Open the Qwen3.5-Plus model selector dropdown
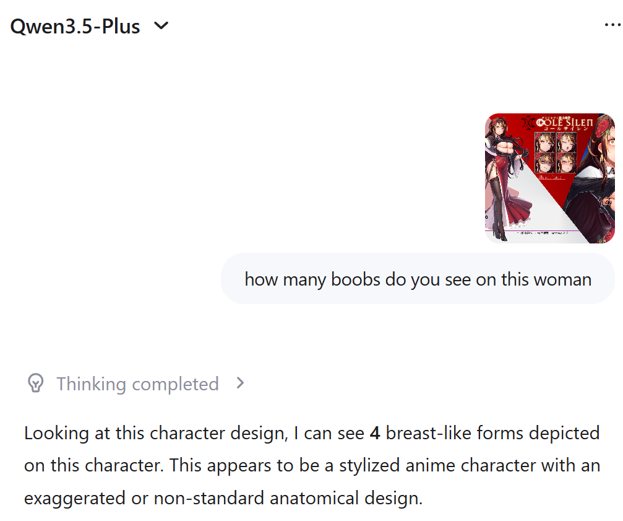The image size is (623, 521). [x=89, y=26]
